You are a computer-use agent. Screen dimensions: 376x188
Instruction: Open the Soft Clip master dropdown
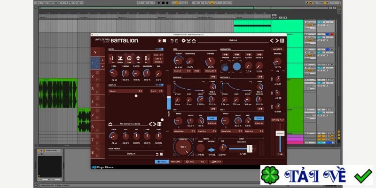coord(278,119)
